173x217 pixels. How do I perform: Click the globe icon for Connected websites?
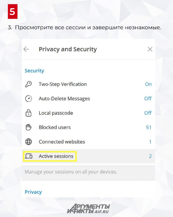(x=28, y=142)
